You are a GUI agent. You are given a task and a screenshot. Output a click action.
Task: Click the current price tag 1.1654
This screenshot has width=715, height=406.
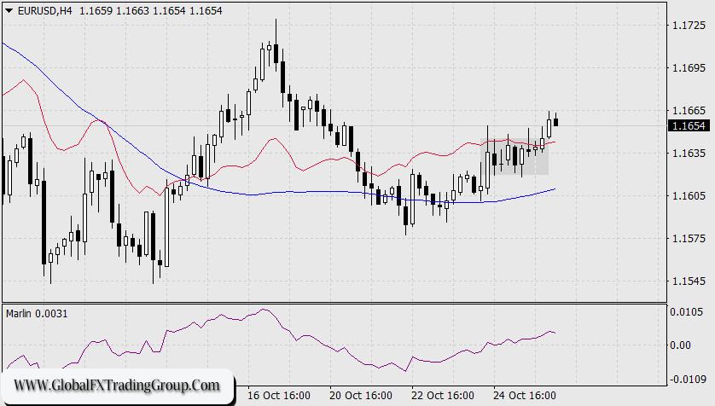coord(689,126)
